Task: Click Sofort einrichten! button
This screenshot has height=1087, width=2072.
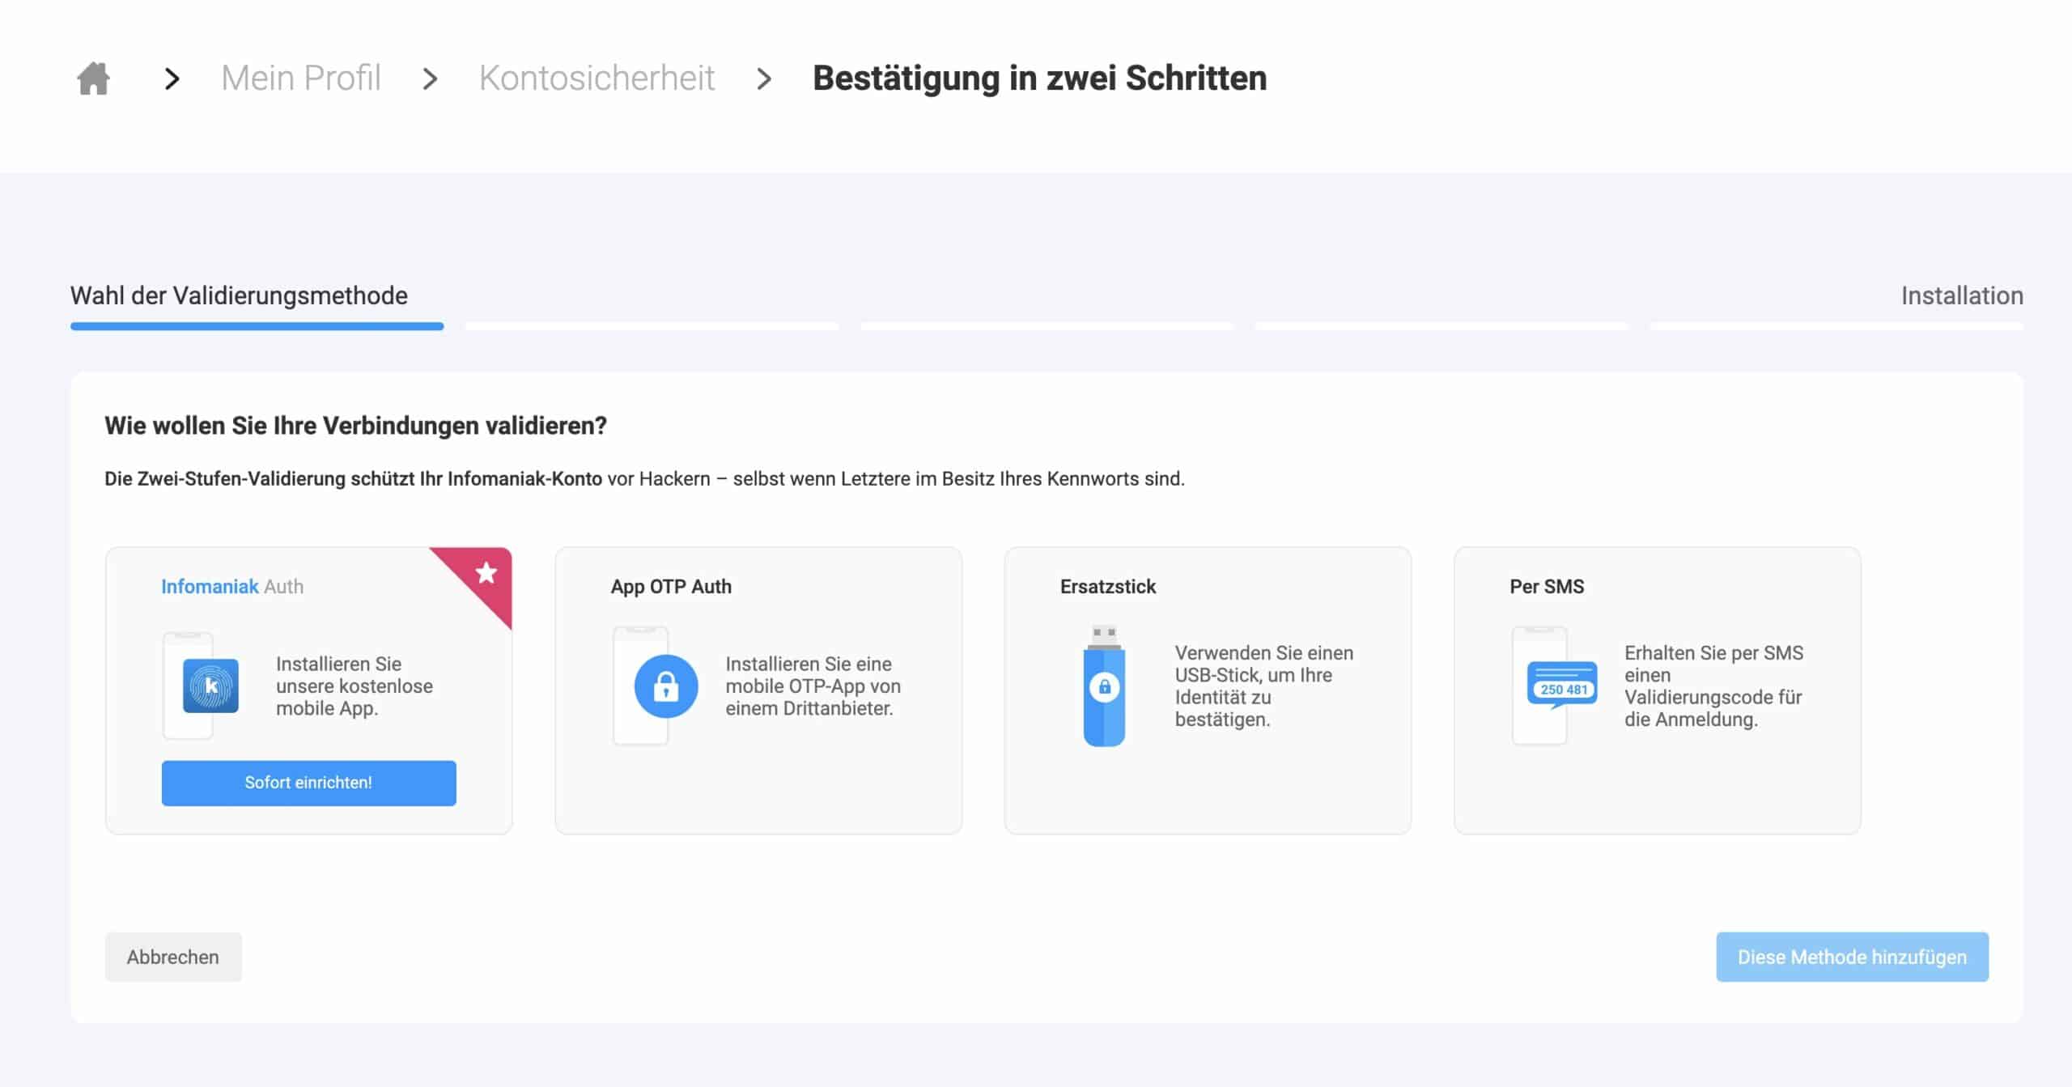Action: point(308,783)
